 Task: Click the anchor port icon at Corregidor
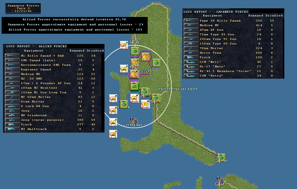click(x=131, y=119)
